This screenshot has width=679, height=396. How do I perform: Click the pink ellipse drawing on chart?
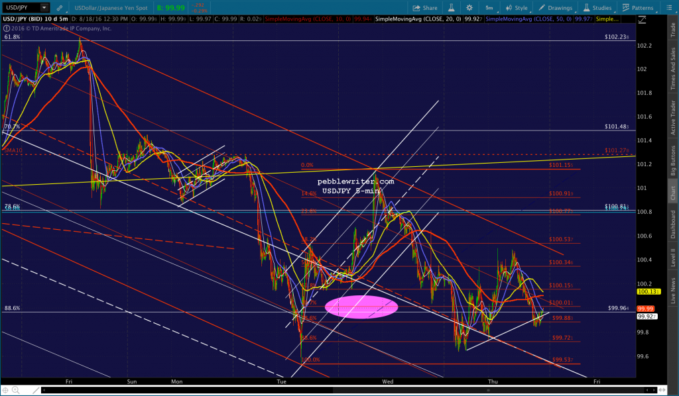tap(361, 307)
